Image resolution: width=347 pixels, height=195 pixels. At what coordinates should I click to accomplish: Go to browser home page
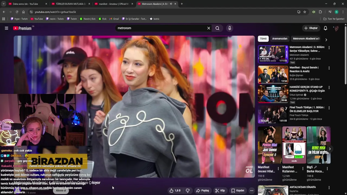(23, 12)
